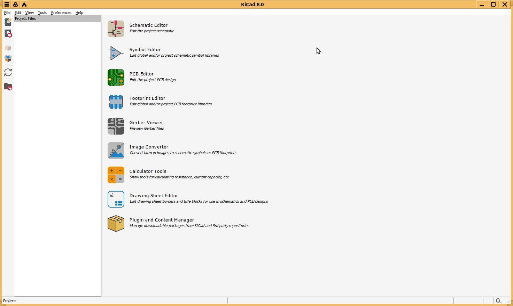Shade window with the up-arrow title button
The image size is (513, 306).
24,5
